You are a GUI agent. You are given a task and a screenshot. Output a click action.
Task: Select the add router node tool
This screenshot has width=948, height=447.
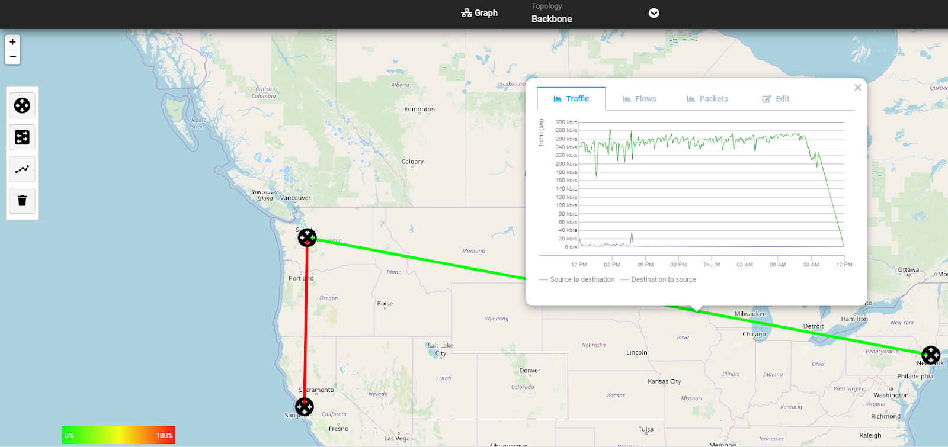click(22, 106)
